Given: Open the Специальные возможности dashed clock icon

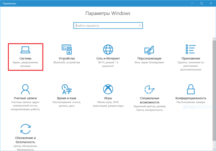Looking at the screenshot, I should click(x=149, y=89).
